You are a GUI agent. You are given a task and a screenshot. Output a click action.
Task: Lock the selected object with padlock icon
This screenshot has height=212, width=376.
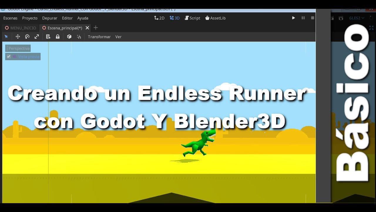[58, 37]
